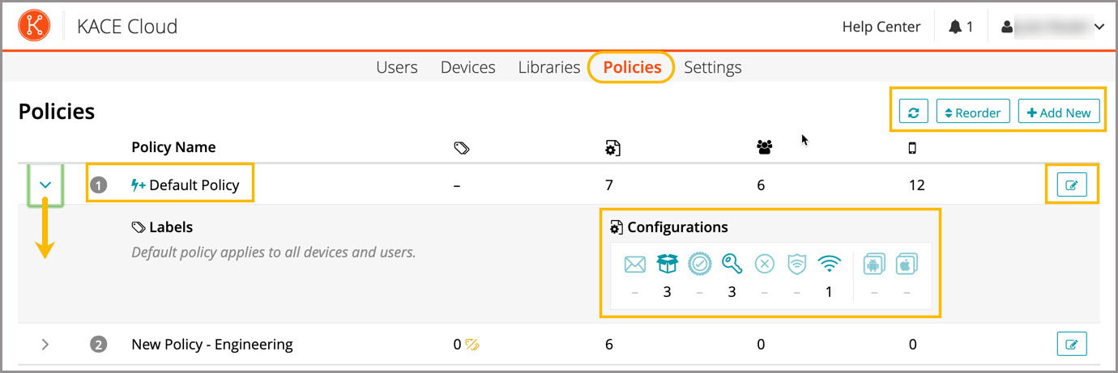The height and width of the screenshot is (373, 1118).
Task: Click the Reorder button
Action: 972,112
